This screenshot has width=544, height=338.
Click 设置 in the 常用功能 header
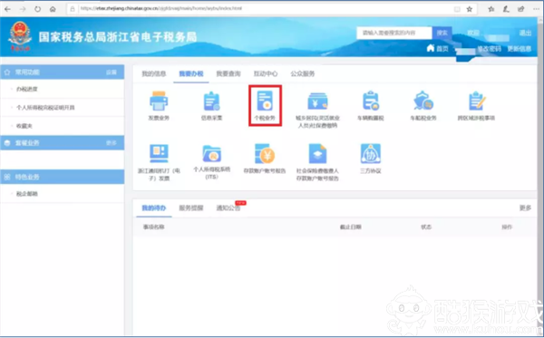pos(112,72)
